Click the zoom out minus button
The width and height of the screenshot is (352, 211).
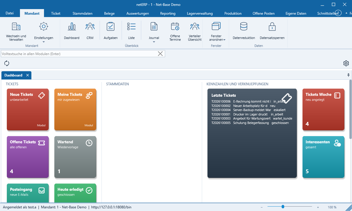click(x=262, y=207)
